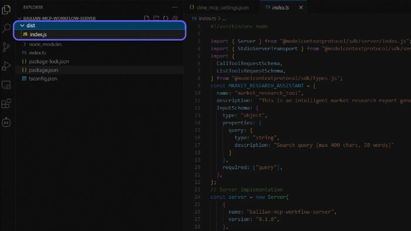Click the "// Server implementation" comment
The width and height of the screenshot is (411, 231).
point(247,190)
